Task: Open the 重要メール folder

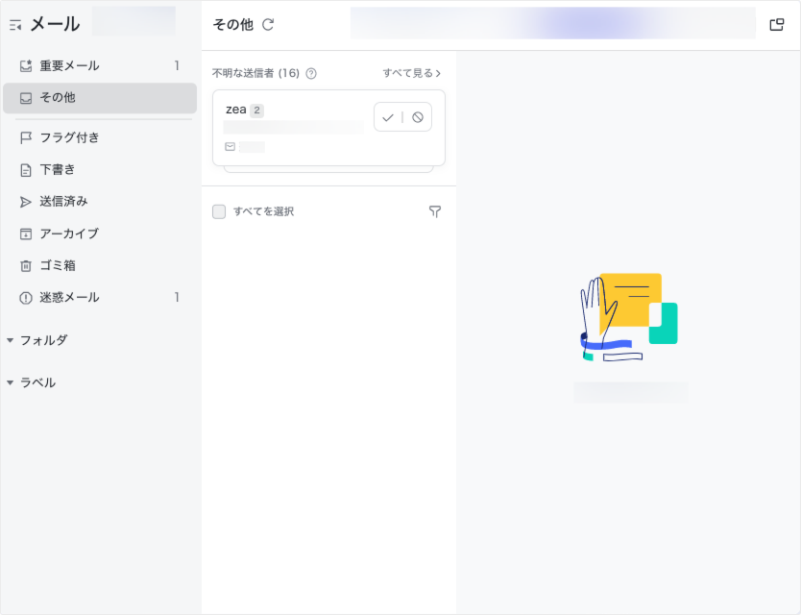Action: pos(69,66)
